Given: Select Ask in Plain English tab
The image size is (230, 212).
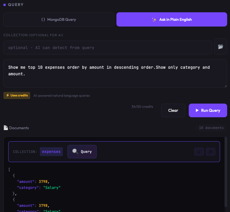Looking at the screenshot, I should click(172, 19).
